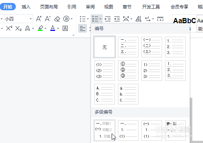Apply green highlight color
The image size is (203, 143).
click(x=40, y=28)
